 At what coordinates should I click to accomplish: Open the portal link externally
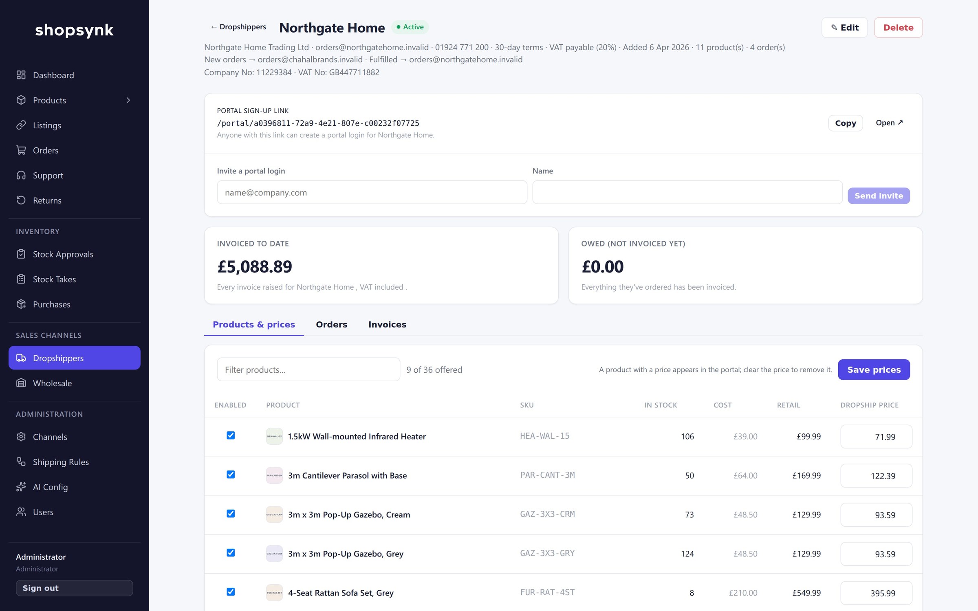point(890,123)
